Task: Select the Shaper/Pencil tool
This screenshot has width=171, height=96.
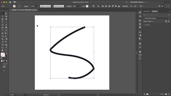Action: tap(2, 27)
